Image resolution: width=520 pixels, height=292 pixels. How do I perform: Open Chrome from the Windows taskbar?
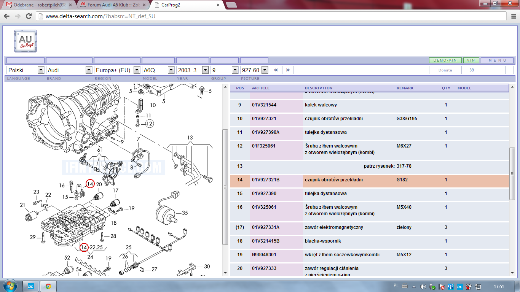click(x=48, y=286)
